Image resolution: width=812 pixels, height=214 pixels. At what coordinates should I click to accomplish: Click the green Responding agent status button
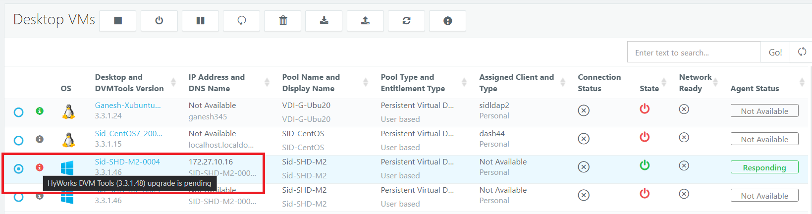764,167
